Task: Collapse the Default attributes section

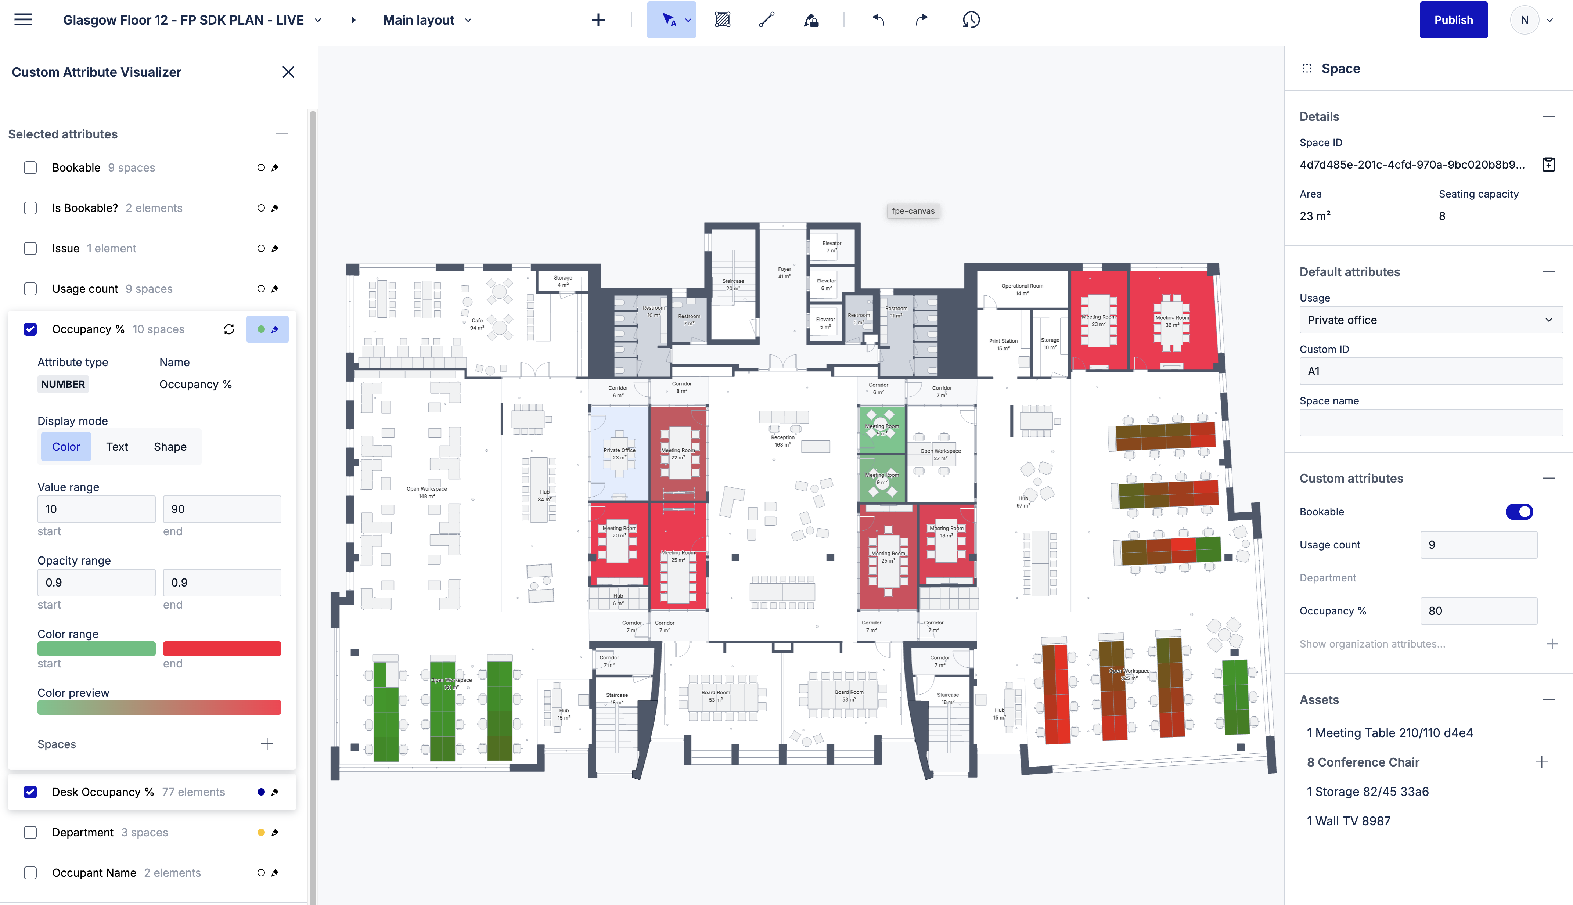Action: 1549,272
